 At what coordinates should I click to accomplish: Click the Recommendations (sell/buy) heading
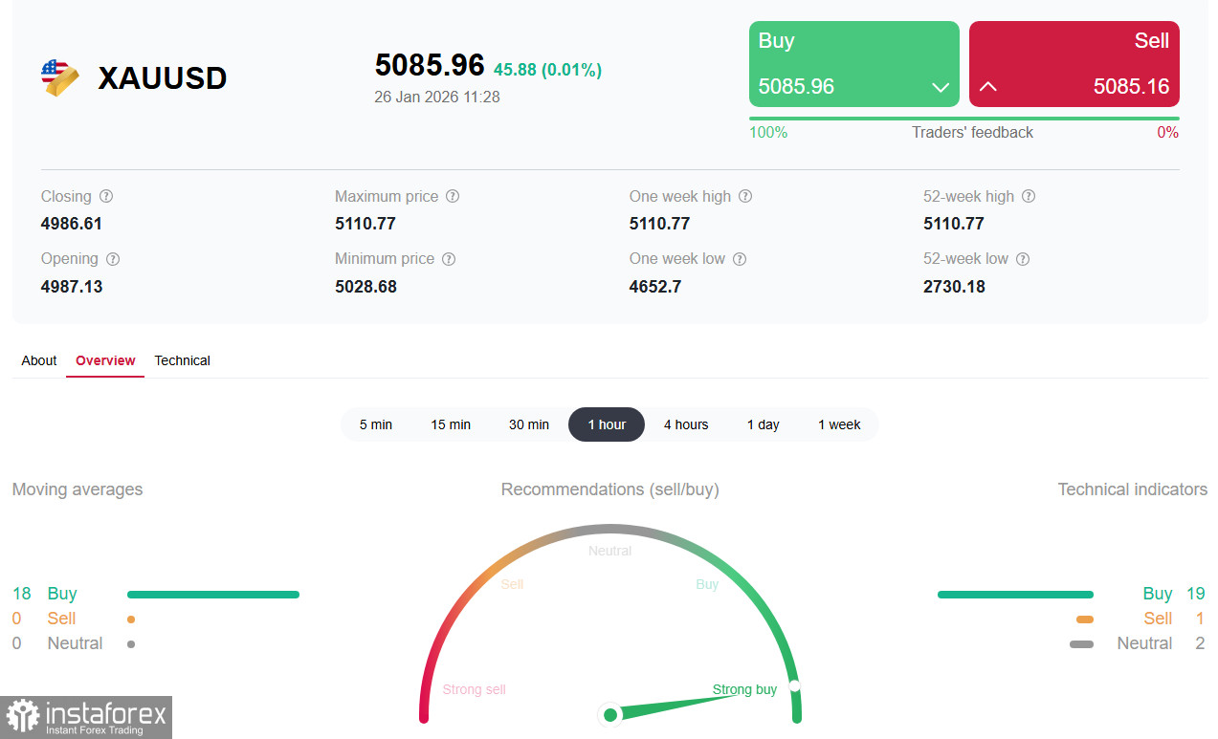coord(610,489)
